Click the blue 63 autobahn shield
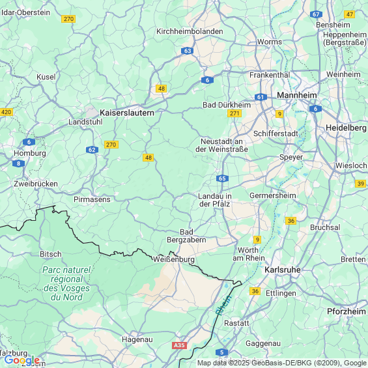This screenshot has width=368, height=368. click(x=188, y=51)
